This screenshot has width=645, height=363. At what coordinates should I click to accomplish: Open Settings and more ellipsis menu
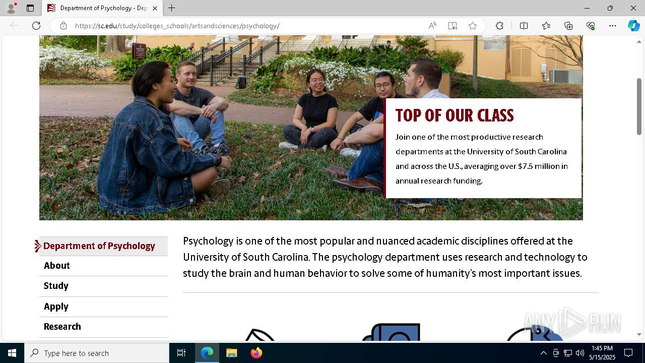pyautogui.click(x=613, y=26)
